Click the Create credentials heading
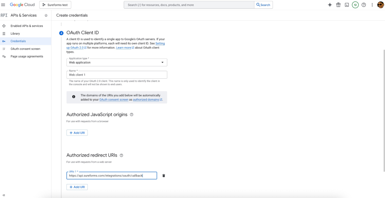This screenshot has width=385, height=198. pos(72,15)
